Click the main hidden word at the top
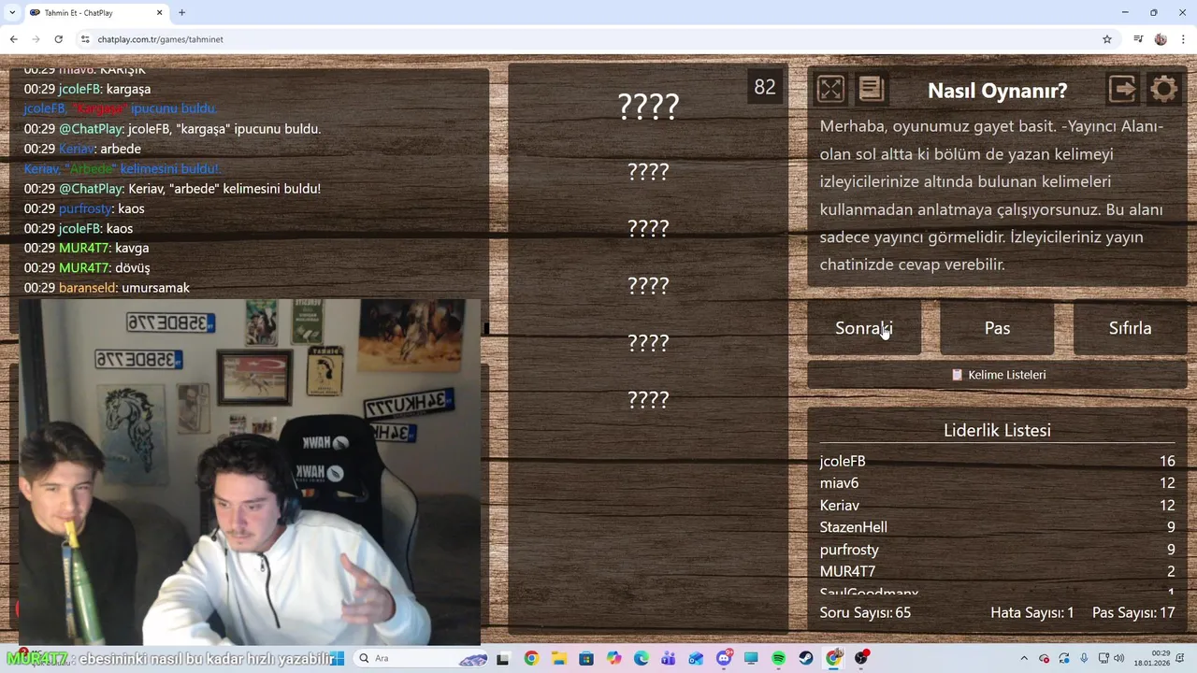1197x673 pixels. [x=648, y=106]
